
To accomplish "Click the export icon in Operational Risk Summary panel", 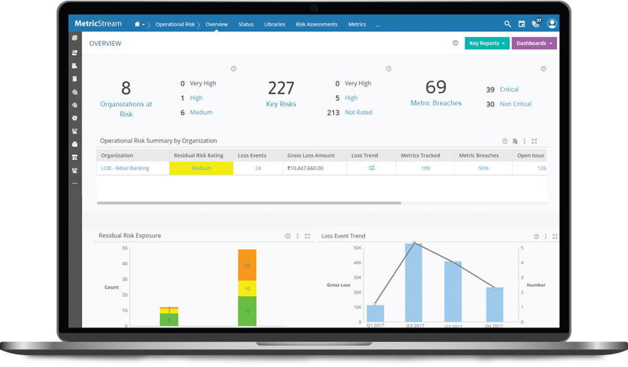I will (x=515, y=141).
